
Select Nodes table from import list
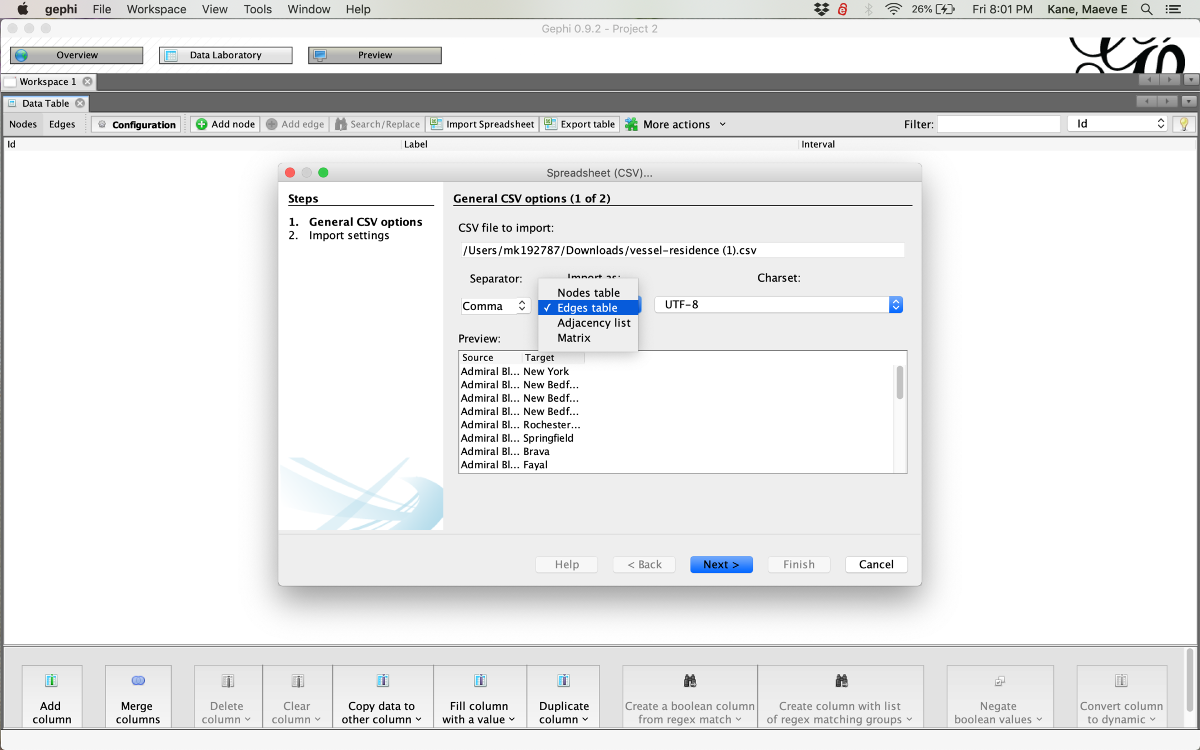coord(588,293)
